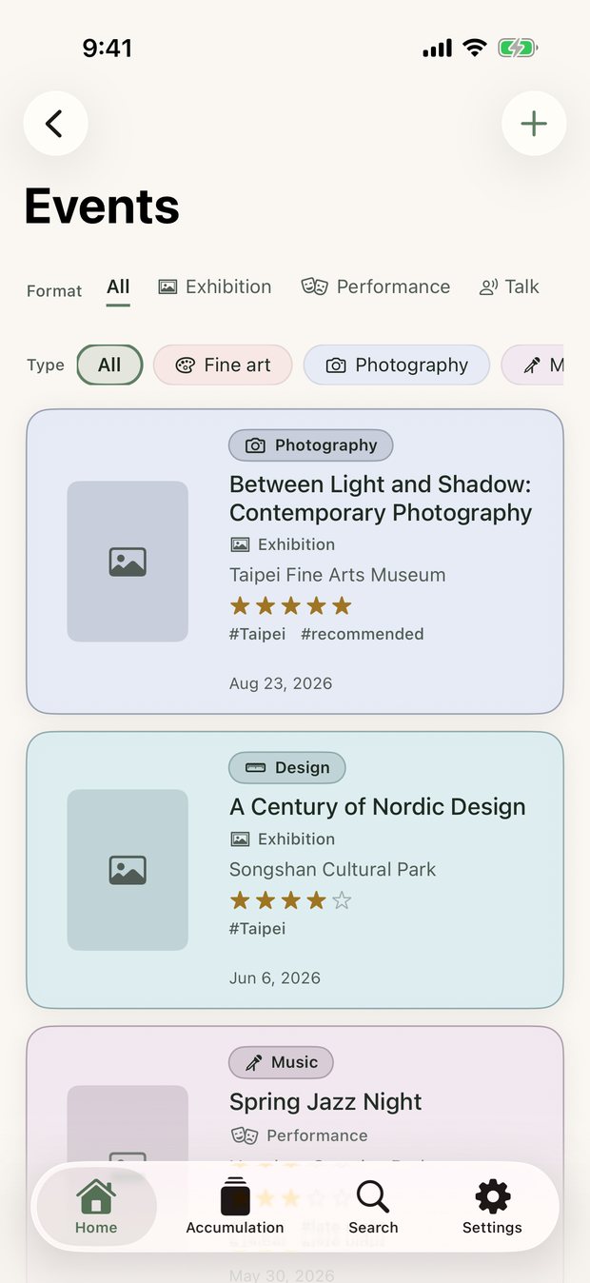Select the Performance format tab

(375, 286)
